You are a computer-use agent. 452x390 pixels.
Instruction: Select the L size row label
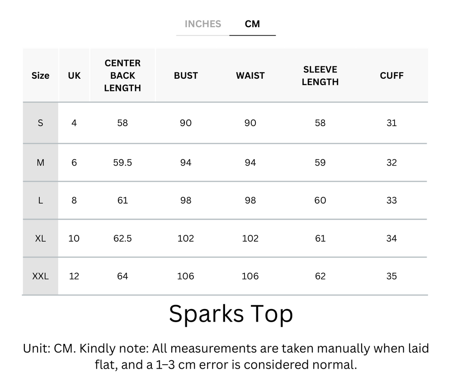pyautogui.click(x=40, y=200)
